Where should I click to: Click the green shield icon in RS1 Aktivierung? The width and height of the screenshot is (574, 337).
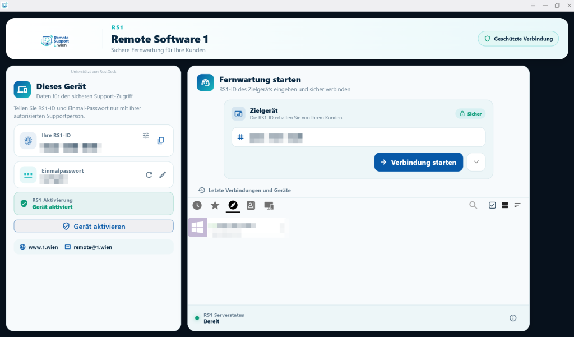pyautogui.click(x=24, y=204)
